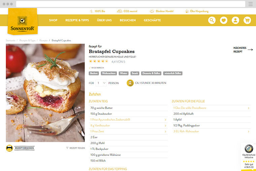The image size is (256, 171).
Task: Select the Weihnachten tag
Action: point(109,73)
